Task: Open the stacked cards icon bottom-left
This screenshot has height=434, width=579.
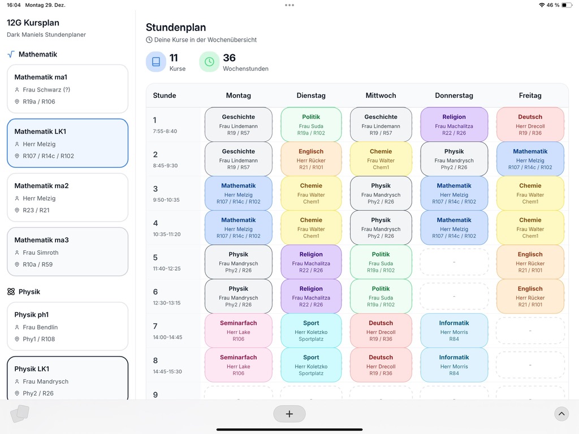Action: pyautogui.click(x=19, y=414)
